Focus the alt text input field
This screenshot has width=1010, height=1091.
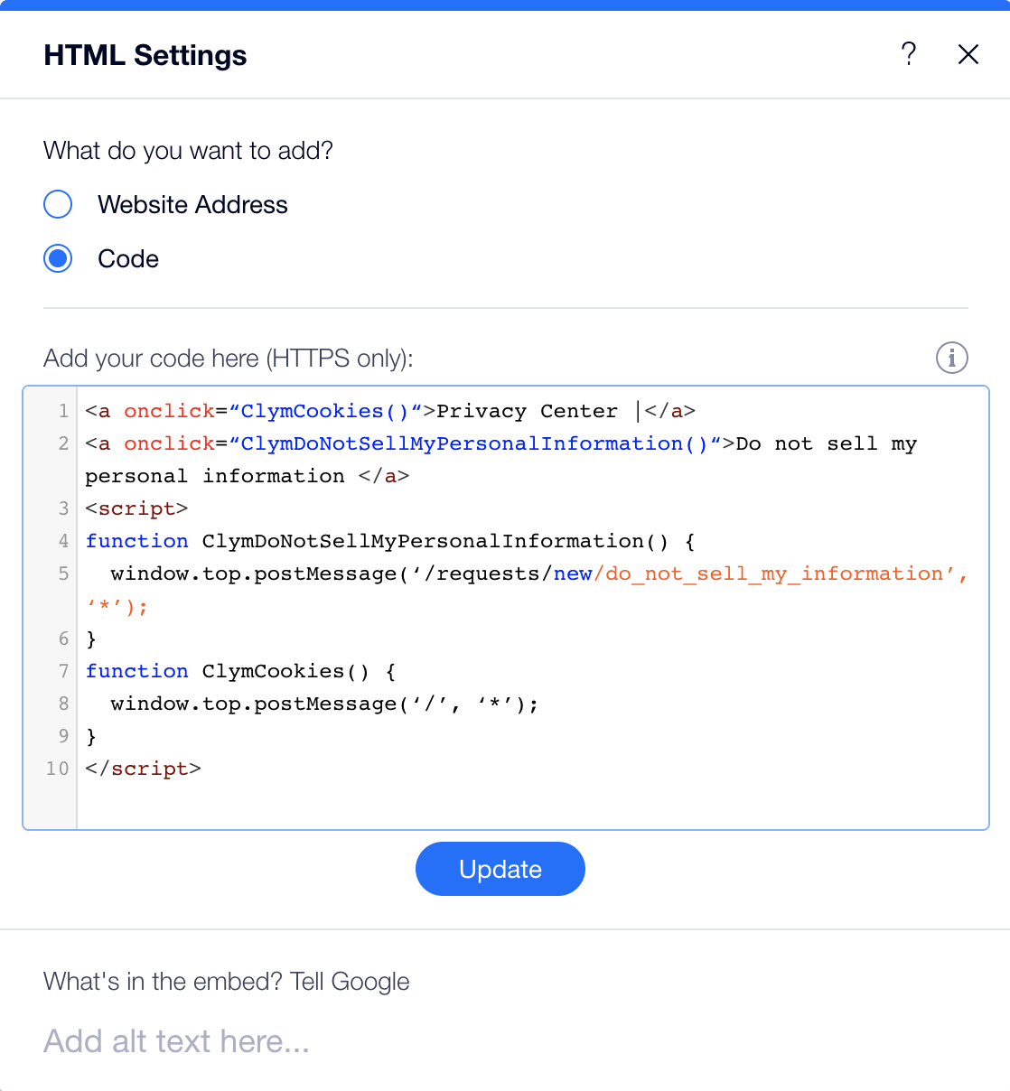click(x=505, y=1041)
